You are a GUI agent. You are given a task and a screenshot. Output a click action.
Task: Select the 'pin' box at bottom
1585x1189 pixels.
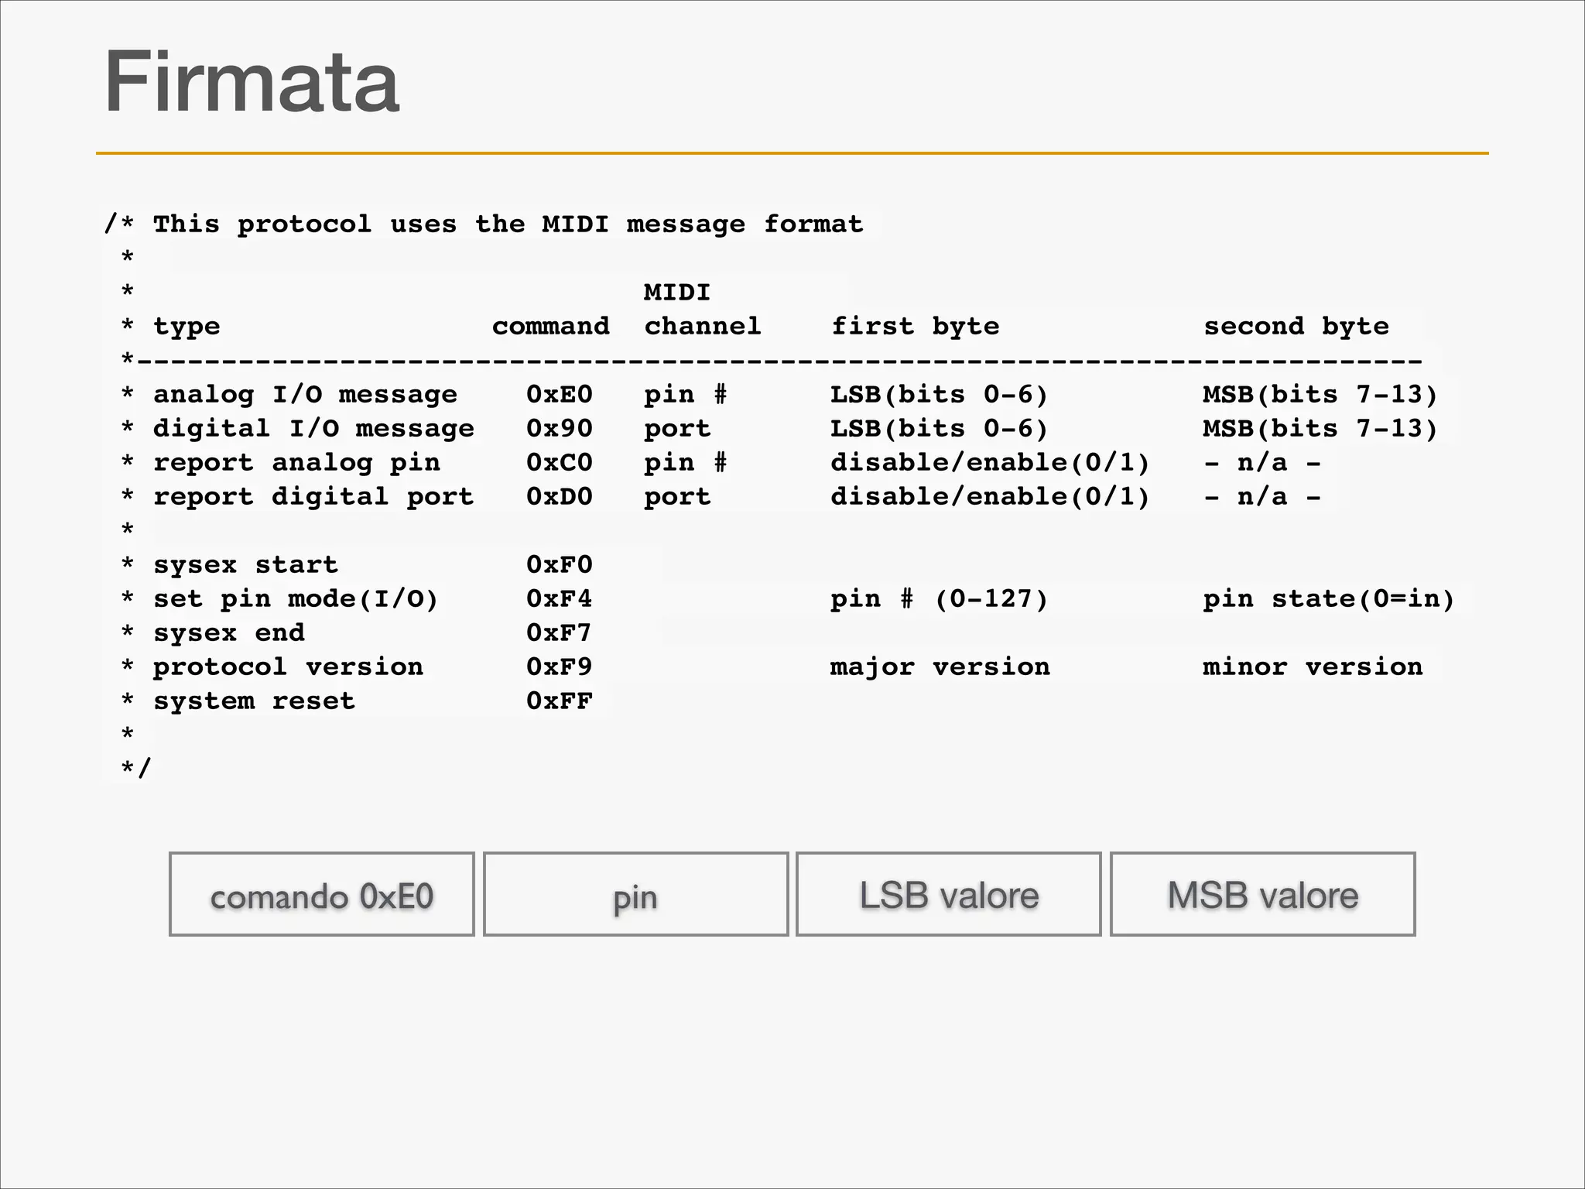[635, 895]
